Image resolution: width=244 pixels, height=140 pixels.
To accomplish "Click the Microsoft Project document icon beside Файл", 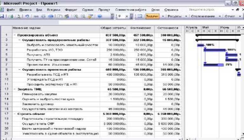I will pyautogui.click(x=2, y=10).
